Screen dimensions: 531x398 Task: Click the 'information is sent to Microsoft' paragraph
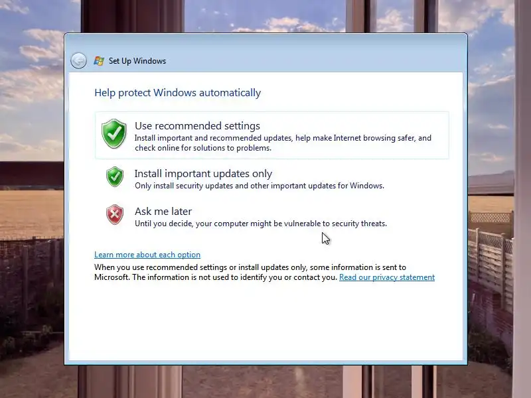[250, 272]
